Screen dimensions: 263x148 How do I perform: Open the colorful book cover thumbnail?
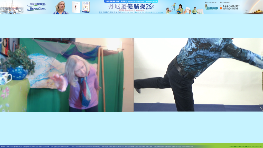tap(86, 7)
